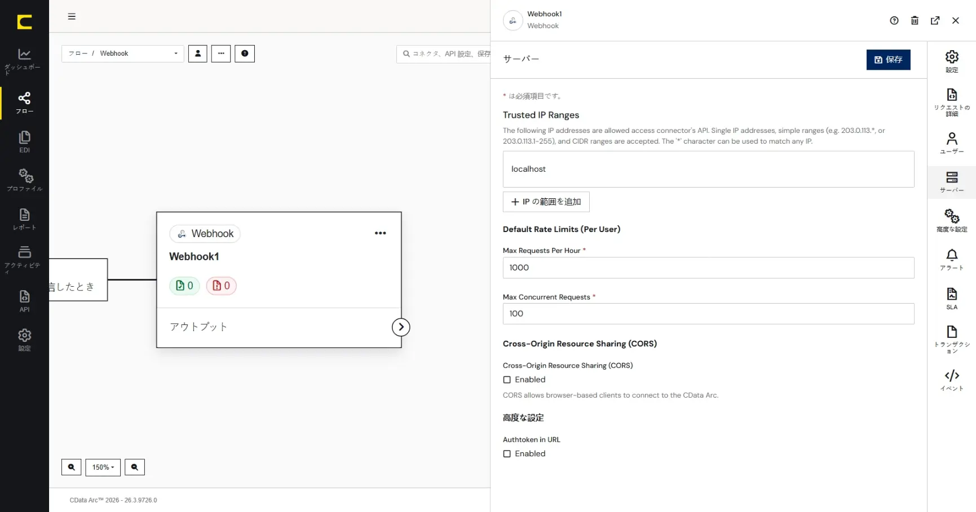This screenshot has width=976, height=512.
Task: Select the Webhook1 connector node title
Action: pyautogui.click(x=194, y=256)
